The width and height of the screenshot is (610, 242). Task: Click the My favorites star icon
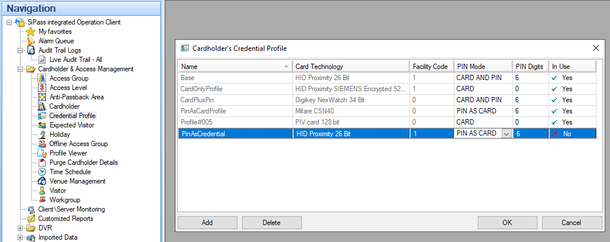click(31, 32)
